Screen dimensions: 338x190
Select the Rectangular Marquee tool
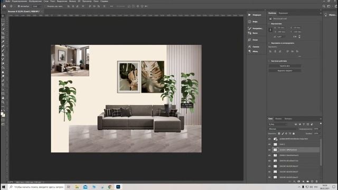[x=3, y=21]
